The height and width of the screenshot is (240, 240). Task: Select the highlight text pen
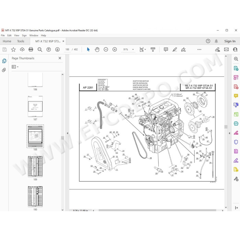click(175, 49)
